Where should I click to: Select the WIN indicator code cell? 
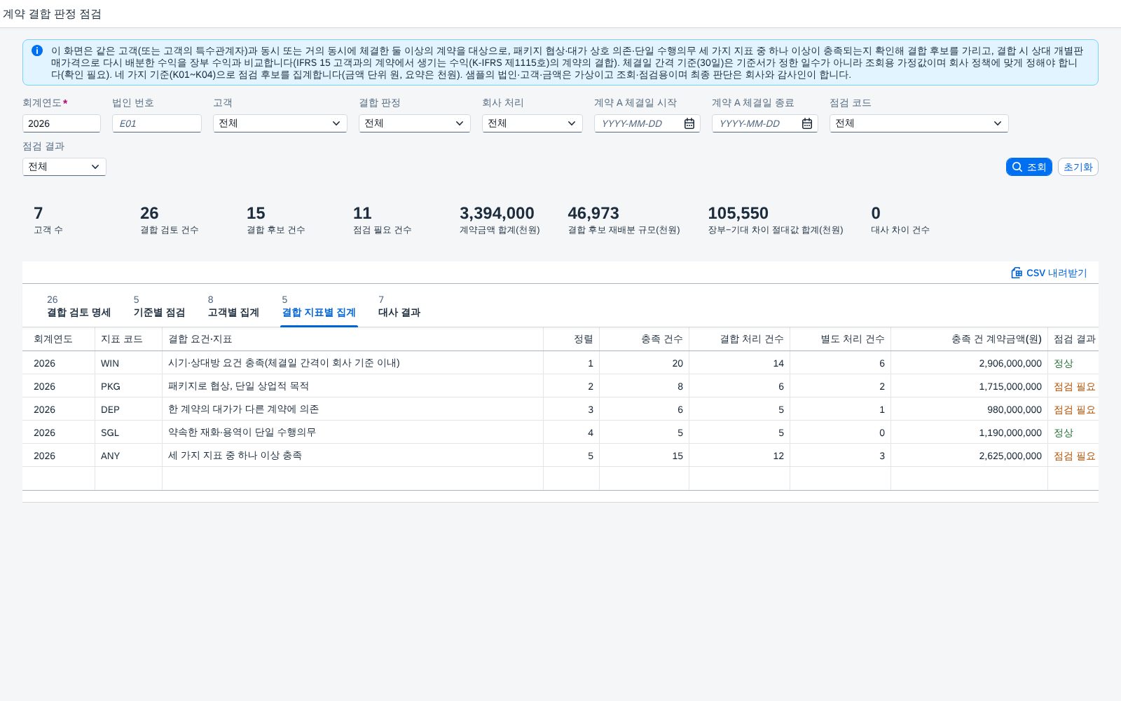(x=128, y=363)
